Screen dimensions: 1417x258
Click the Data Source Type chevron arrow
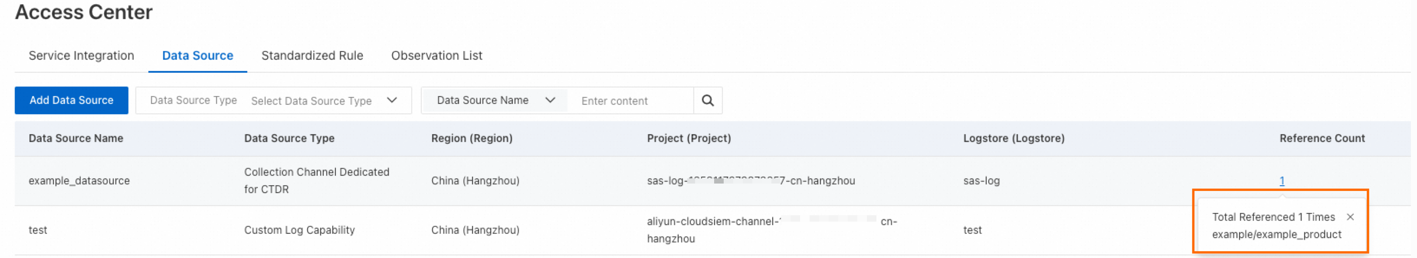[x=392, y=100]
